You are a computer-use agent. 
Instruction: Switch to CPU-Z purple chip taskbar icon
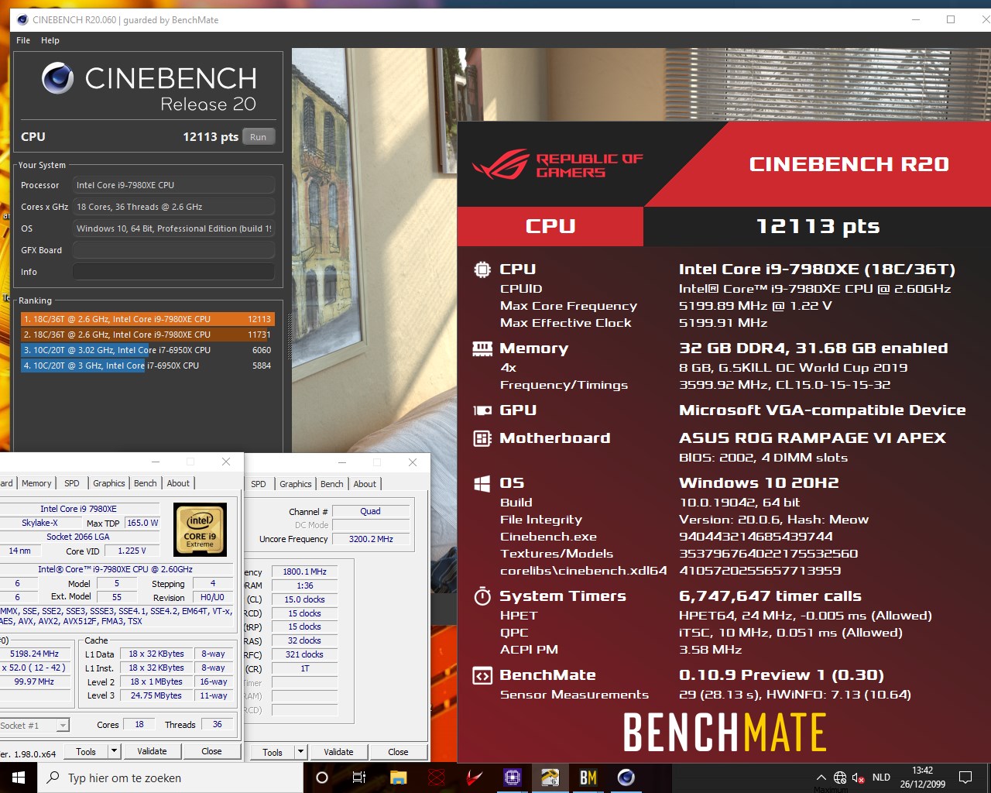point(513,778)
